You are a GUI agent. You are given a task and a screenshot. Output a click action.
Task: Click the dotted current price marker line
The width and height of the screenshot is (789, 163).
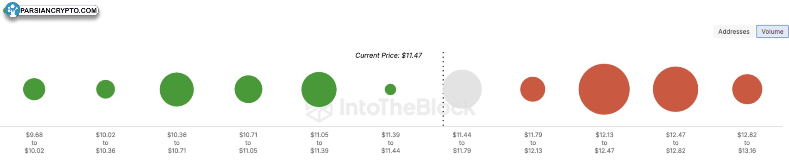443,89
